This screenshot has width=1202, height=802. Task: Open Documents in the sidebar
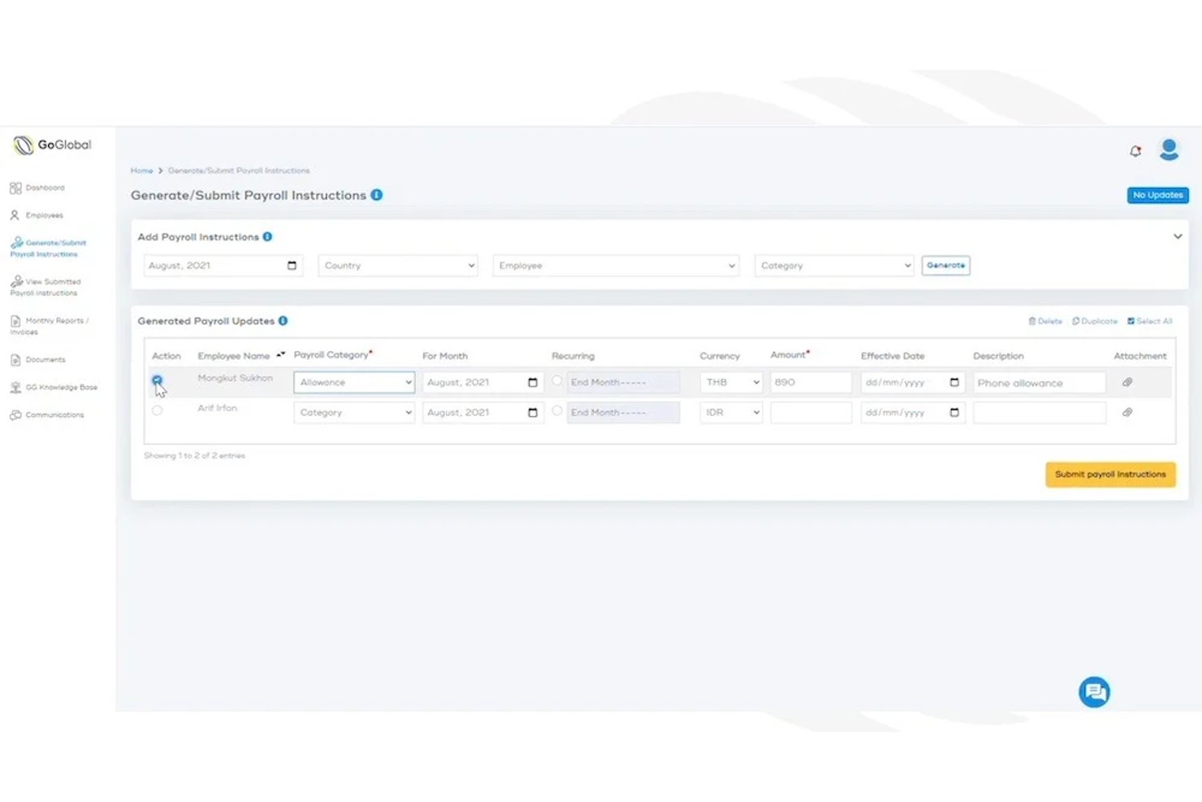point(38,359)
